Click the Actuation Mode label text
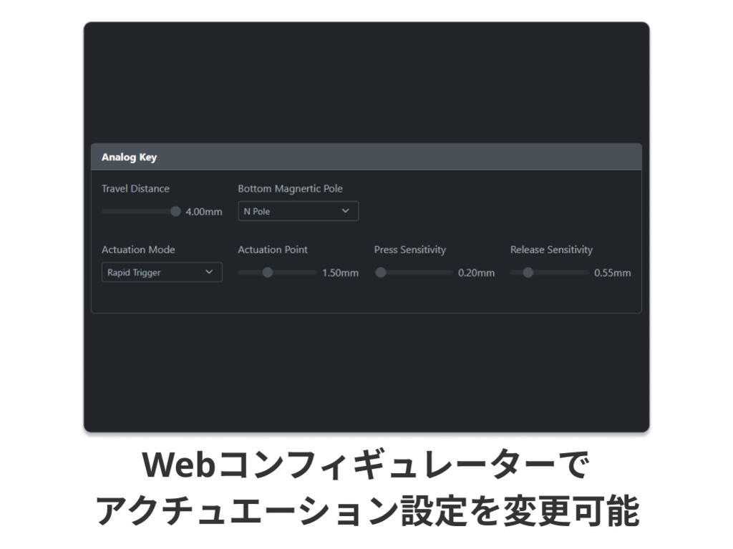733x549 pixels. 137,249
